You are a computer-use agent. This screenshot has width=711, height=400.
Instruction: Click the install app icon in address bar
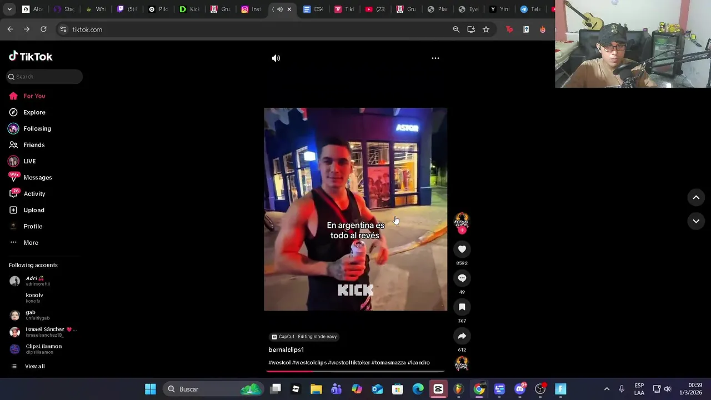pyautogui.click(x=471, y=29)
